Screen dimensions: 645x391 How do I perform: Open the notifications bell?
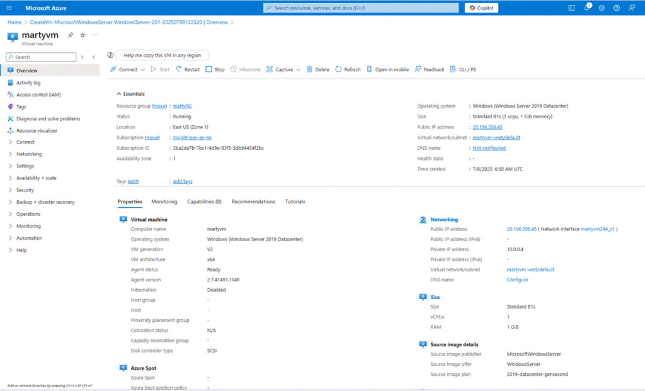pos(587,8)
